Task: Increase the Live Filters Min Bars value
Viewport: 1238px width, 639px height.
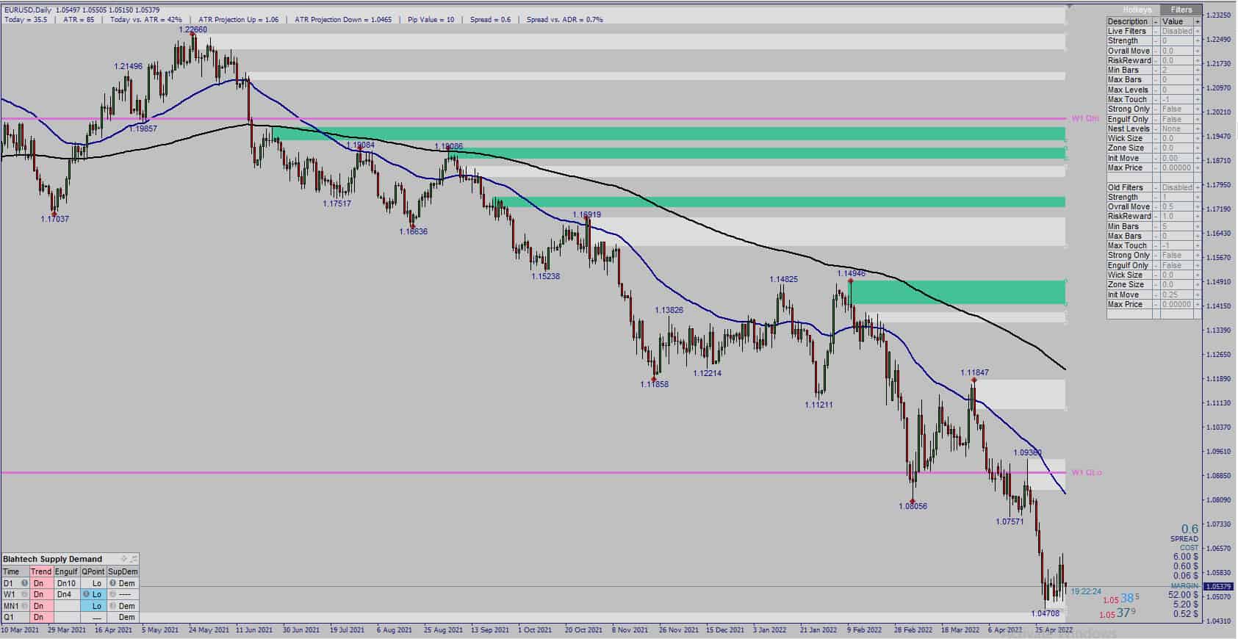Action: tap(1198, 71)
